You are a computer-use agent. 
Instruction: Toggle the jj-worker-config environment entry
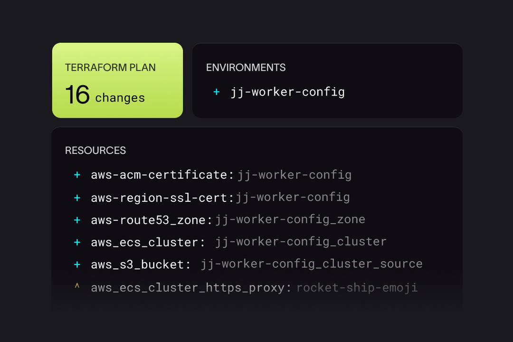[287, 92]
